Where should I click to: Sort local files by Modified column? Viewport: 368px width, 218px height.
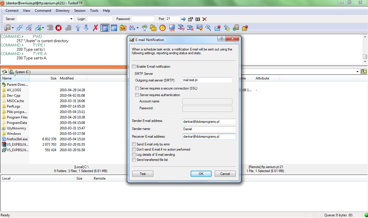72,78
